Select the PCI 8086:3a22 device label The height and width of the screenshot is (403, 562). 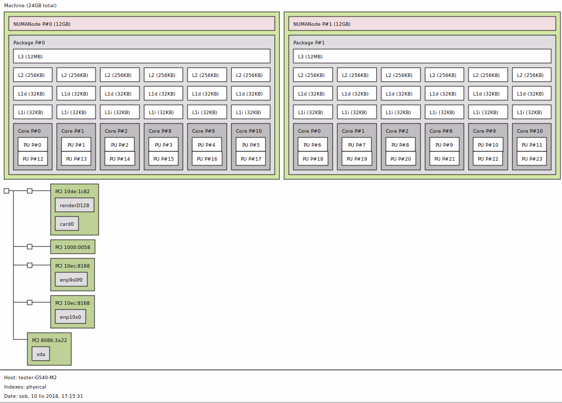tap(49, 340)
